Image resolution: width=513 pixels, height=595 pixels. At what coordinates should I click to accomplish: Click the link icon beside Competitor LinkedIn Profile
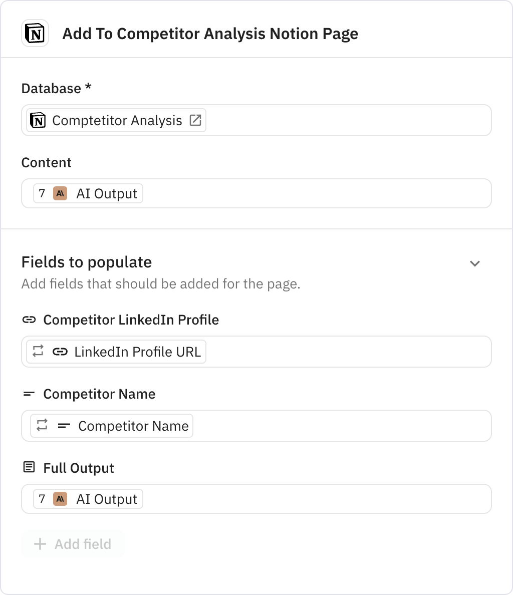[x=30, y=320]
